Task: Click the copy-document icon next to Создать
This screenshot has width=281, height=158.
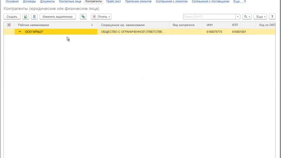Action: (x=25, y=17)
